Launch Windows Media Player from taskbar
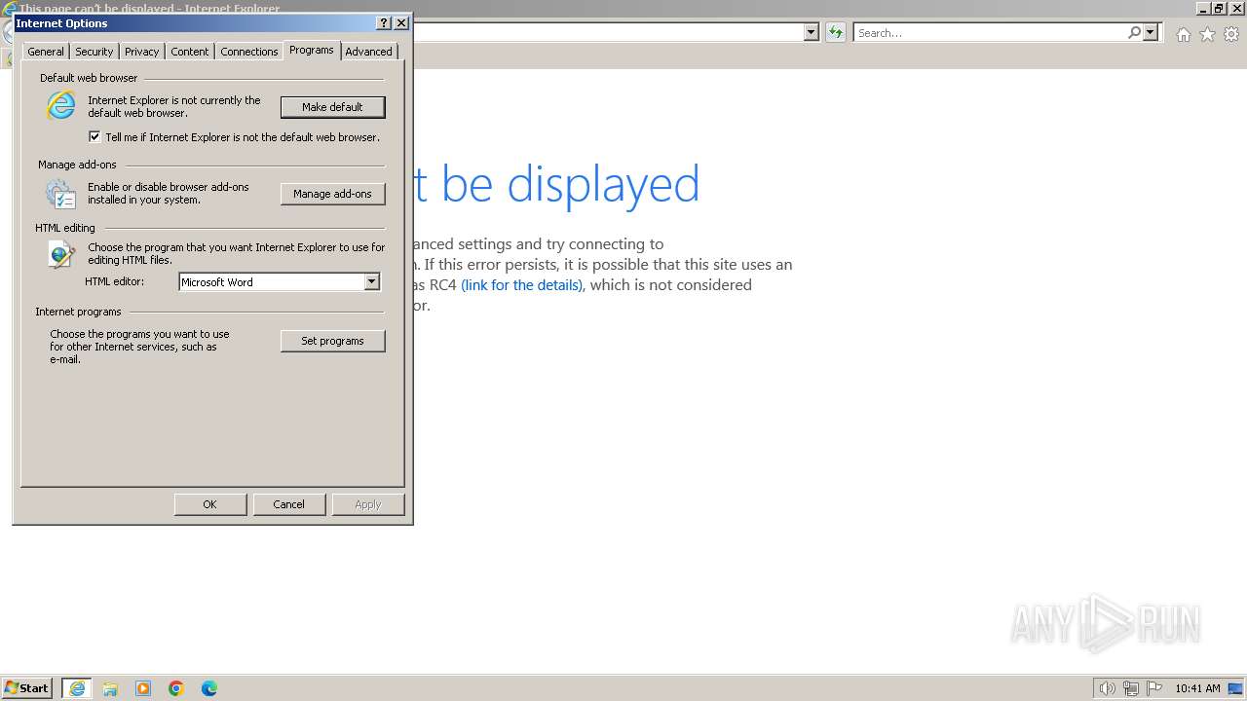This screenshot has width=1247, height=701. pyautogui.click(x=143, y=688)
